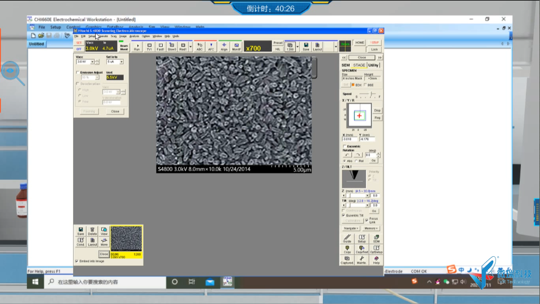The height and width of the screenshot is (304, 540).
Task: Select the Fast1 scan mode icon
Action: click(x=160, y=47)
